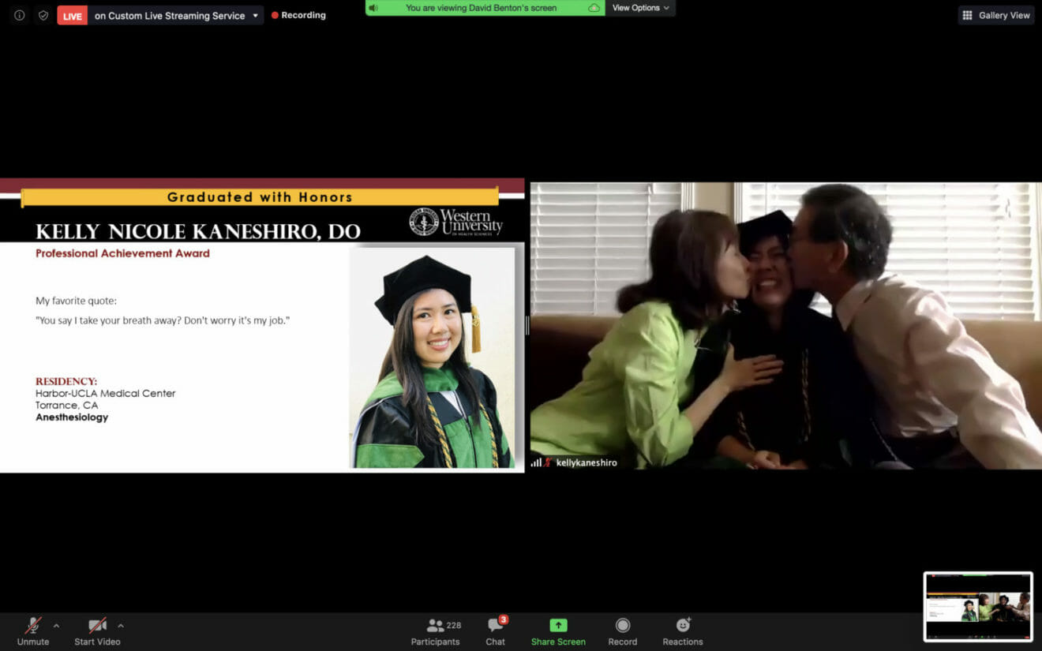1042x651 pixels.
Task: Click the Record icon in the toolbar
Action: (622, 627)
